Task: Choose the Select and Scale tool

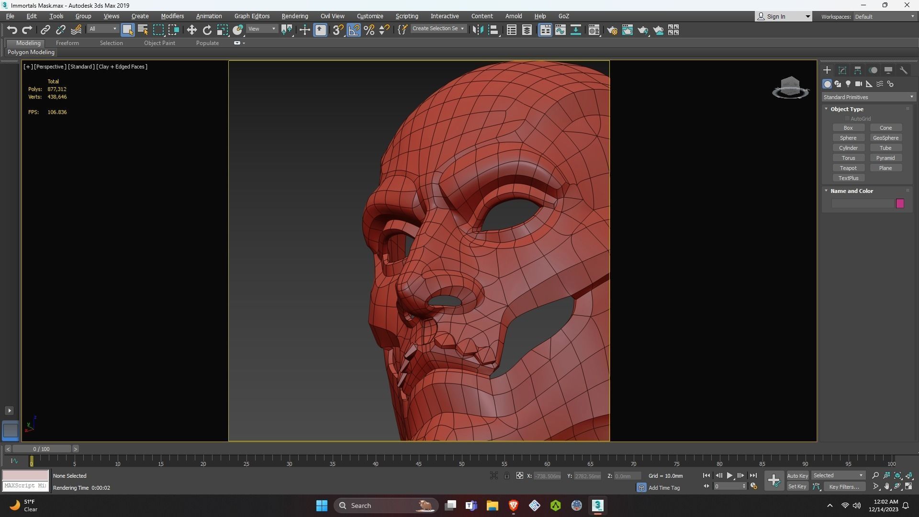Action: [x=222, y=30]
